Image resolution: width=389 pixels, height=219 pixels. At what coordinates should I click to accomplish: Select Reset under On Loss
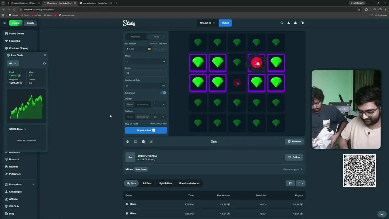click(130, 117)
